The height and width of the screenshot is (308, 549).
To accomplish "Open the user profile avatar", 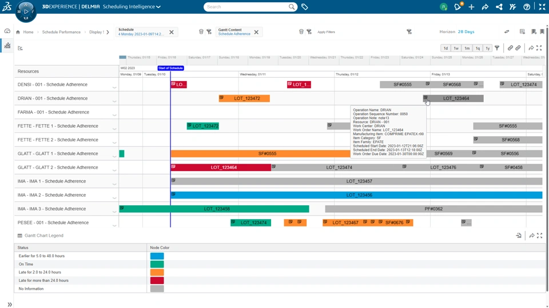I will click(444, 7).
